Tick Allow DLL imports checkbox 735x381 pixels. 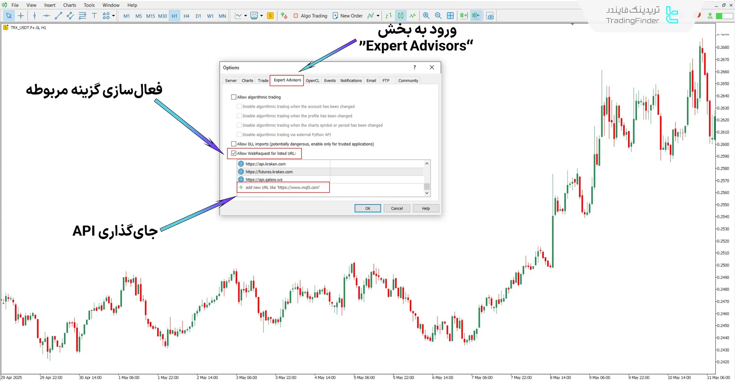point(234,144)
